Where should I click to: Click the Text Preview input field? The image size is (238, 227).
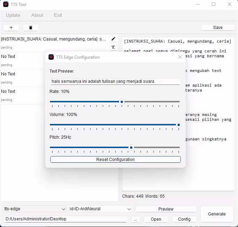[x=115, y=81]
